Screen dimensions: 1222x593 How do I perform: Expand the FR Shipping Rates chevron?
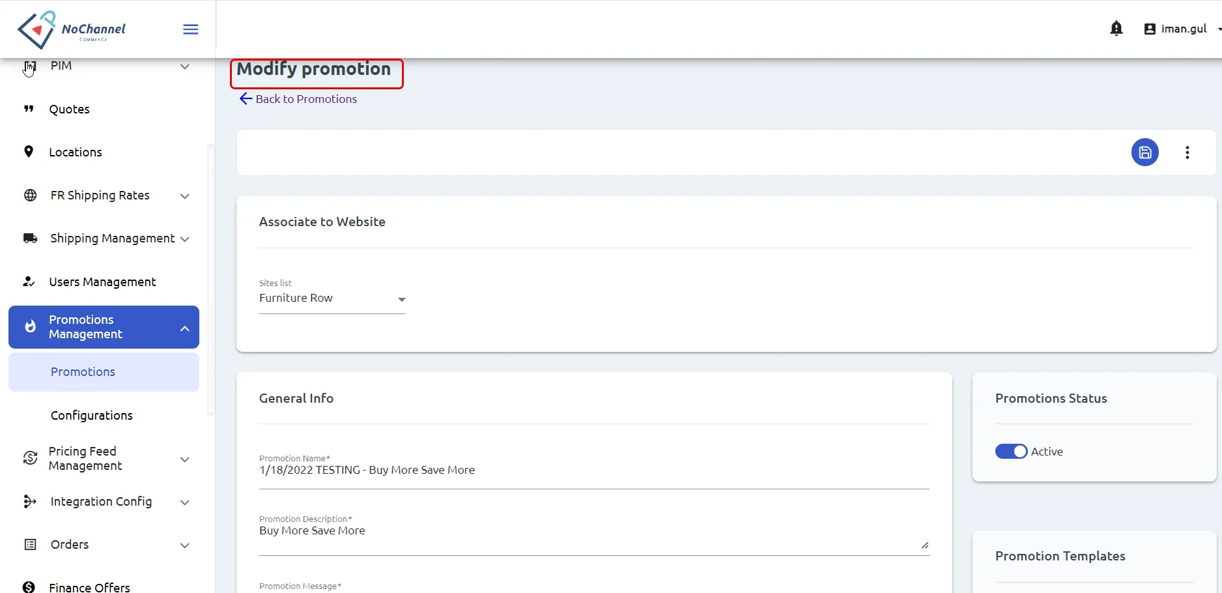point(185,196)
